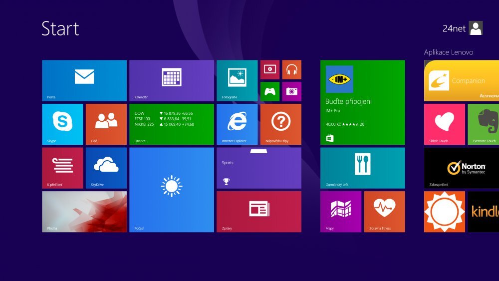Open the Pošta mail tile
This screenshot has height=281, width=499.
(84, 80)
